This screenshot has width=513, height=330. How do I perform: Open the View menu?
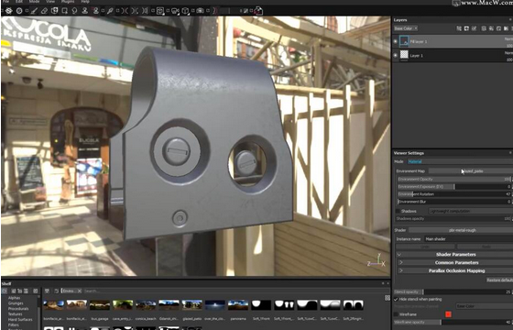click(50, 2)
